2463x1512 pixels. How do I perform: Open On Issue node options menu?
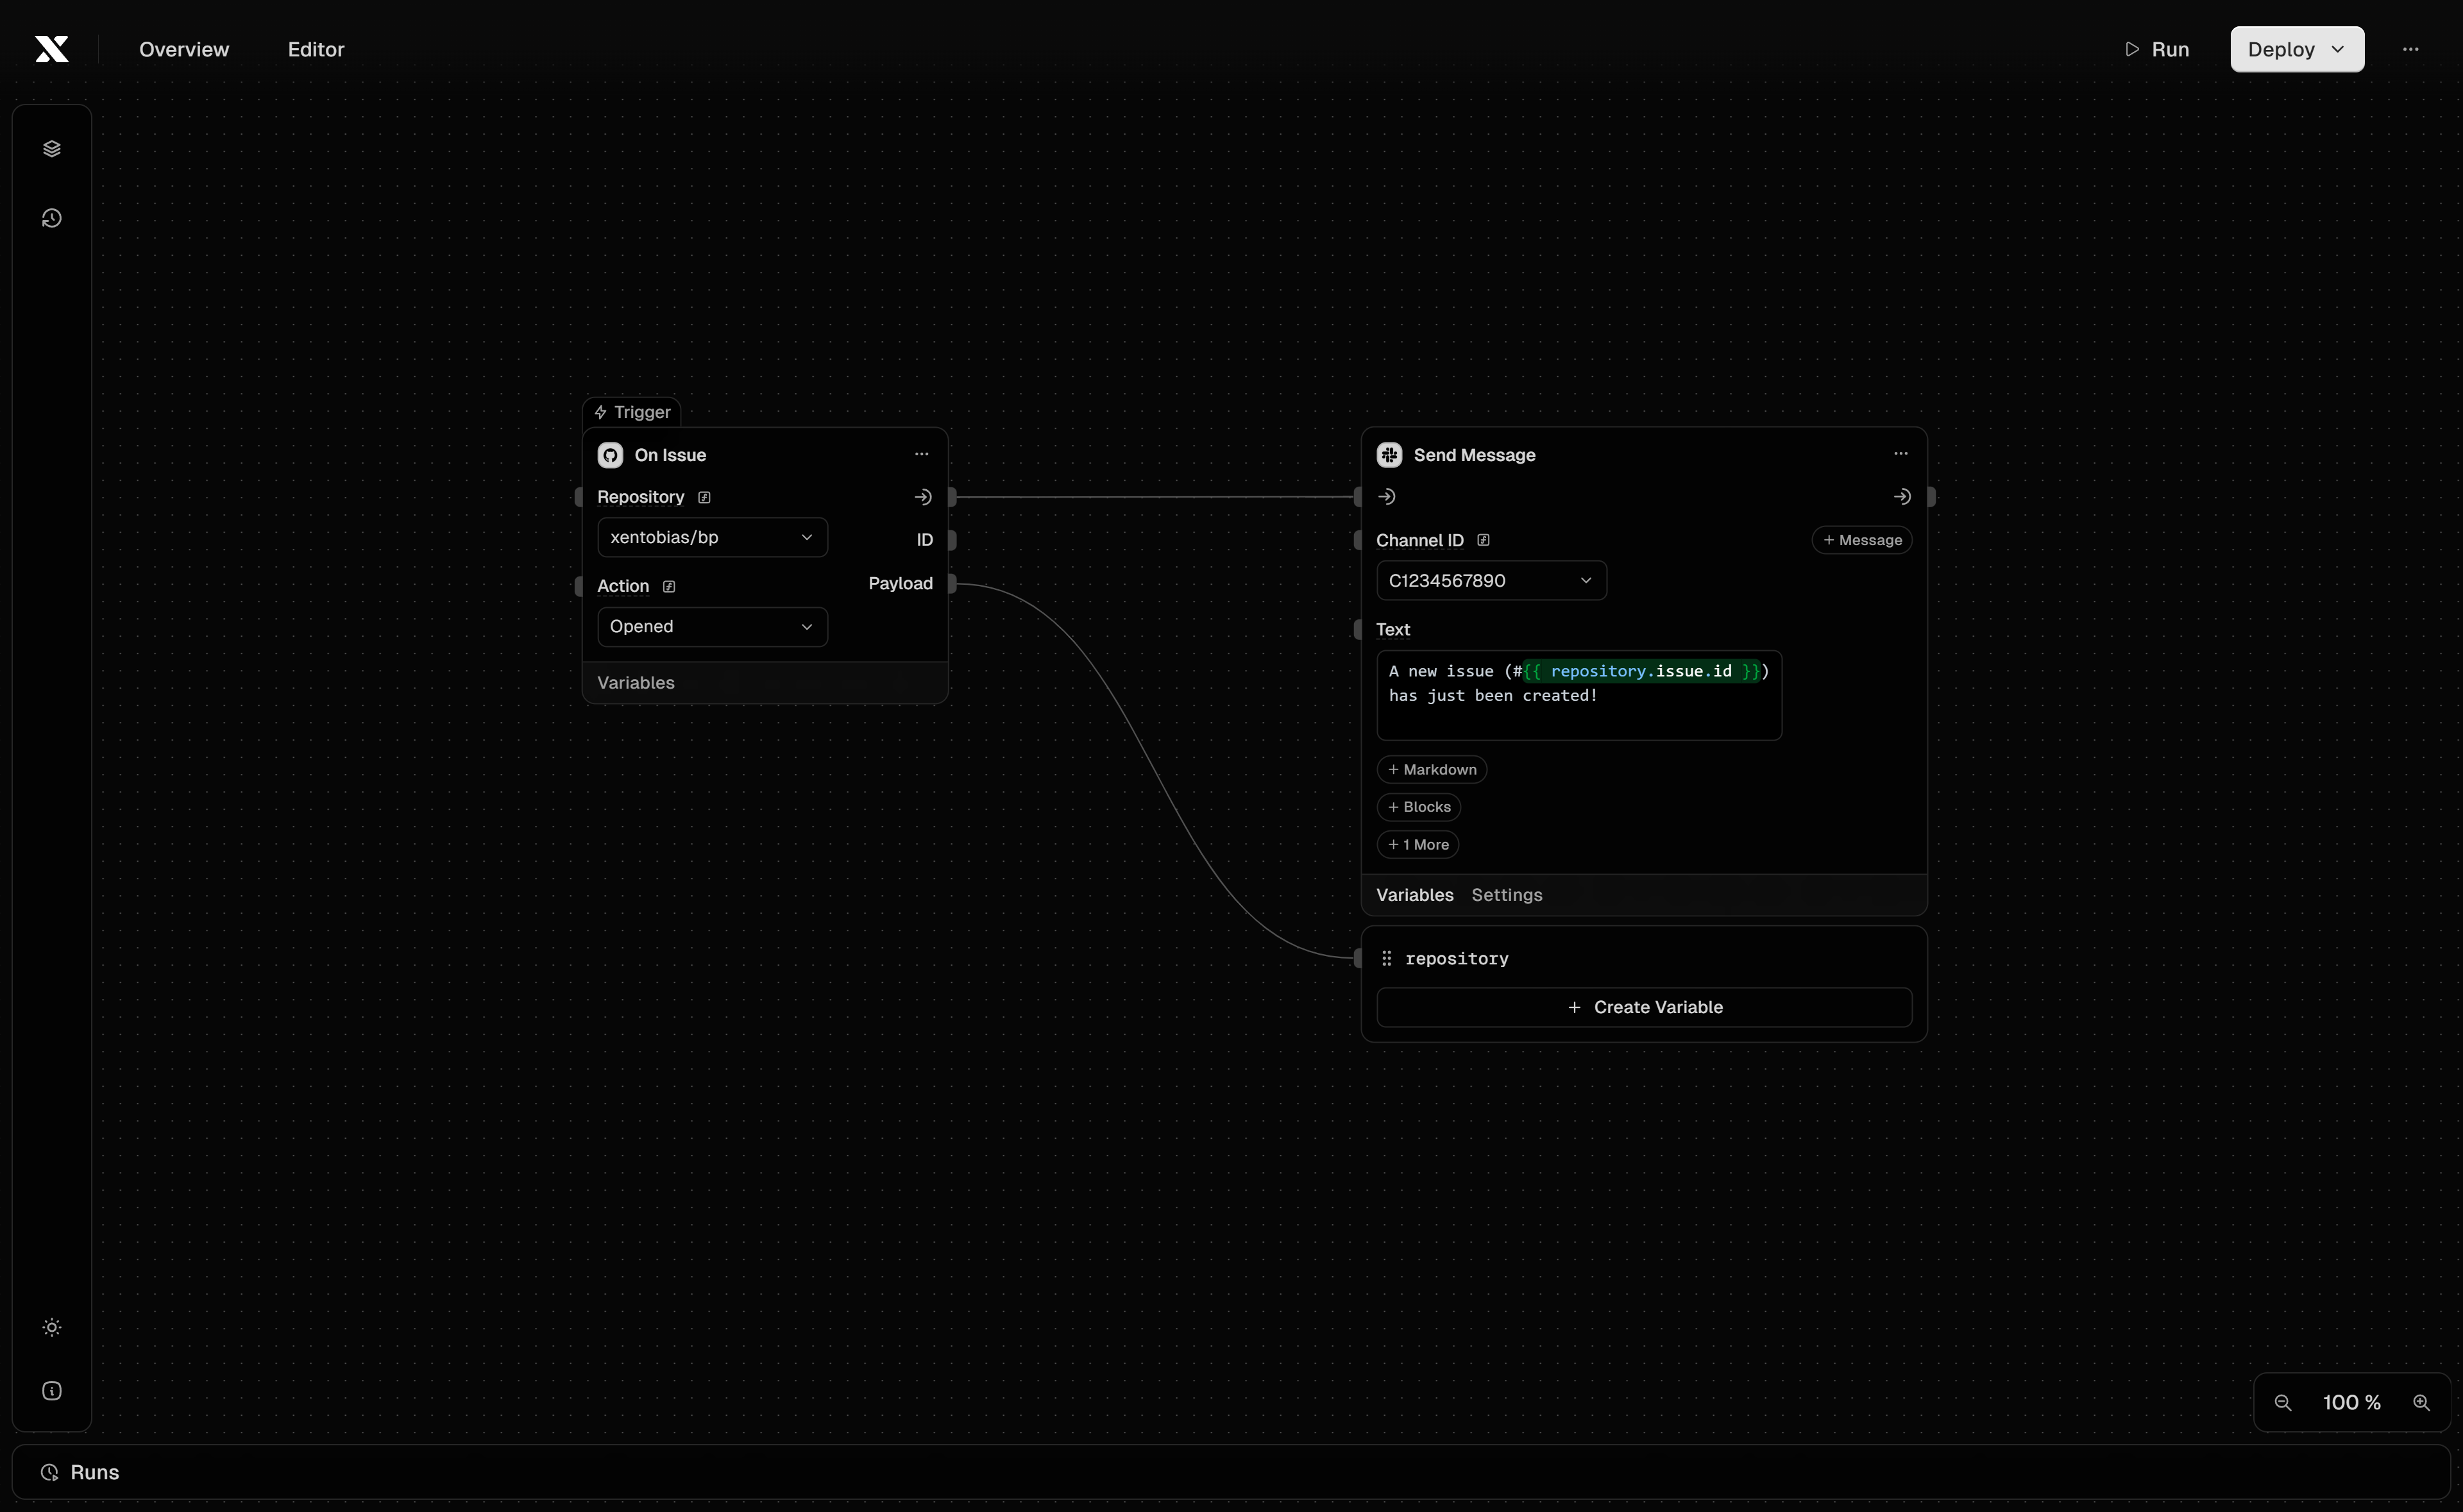(921, 454)
